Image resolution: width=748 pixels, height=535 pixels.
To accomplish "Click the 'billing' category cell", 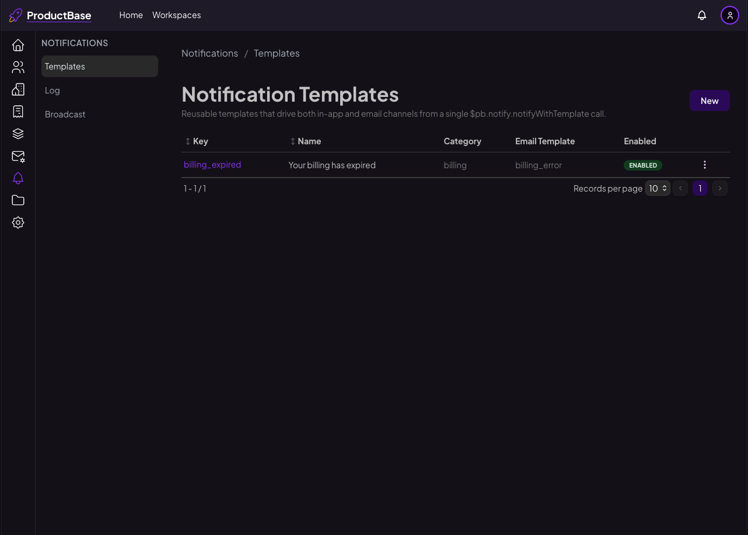I will pyautogui.click(x=455, y=165).
